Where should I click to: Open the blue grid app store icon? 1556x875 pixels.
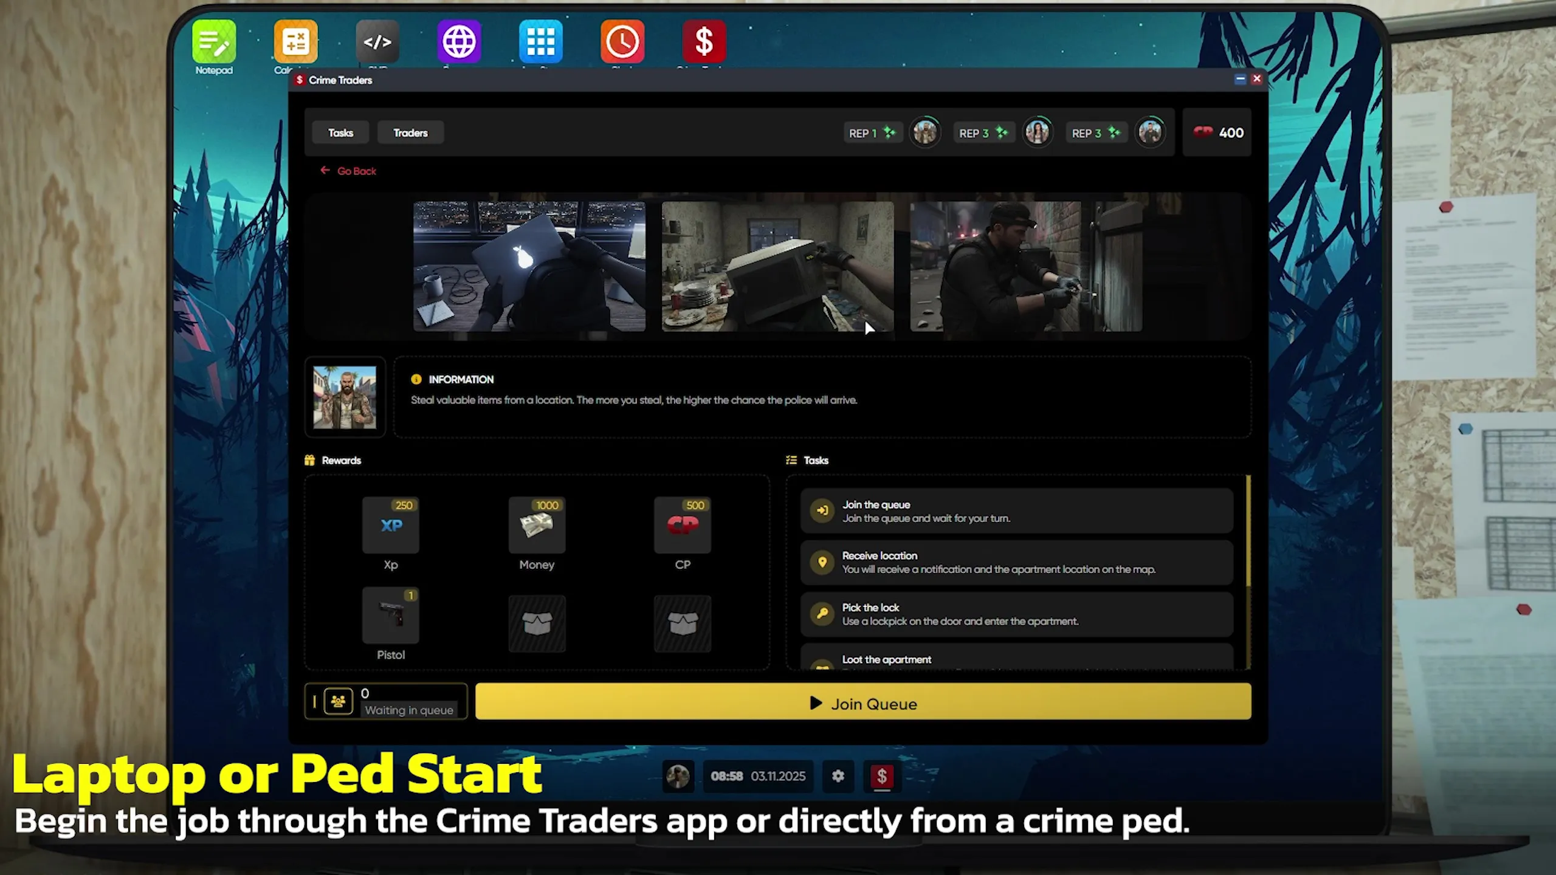(x=540, y=42)
